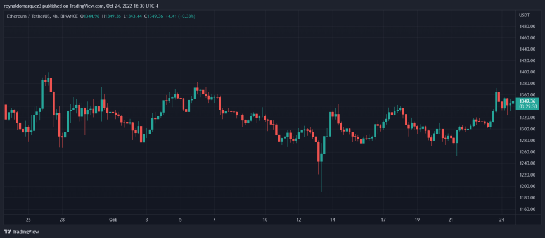Click the 1280.00 price axis label
The width and height of the screenshot is (545, 238).
click(527, 141)
